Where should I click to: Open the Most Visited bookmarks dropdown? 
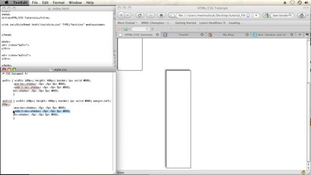point(127,23)
